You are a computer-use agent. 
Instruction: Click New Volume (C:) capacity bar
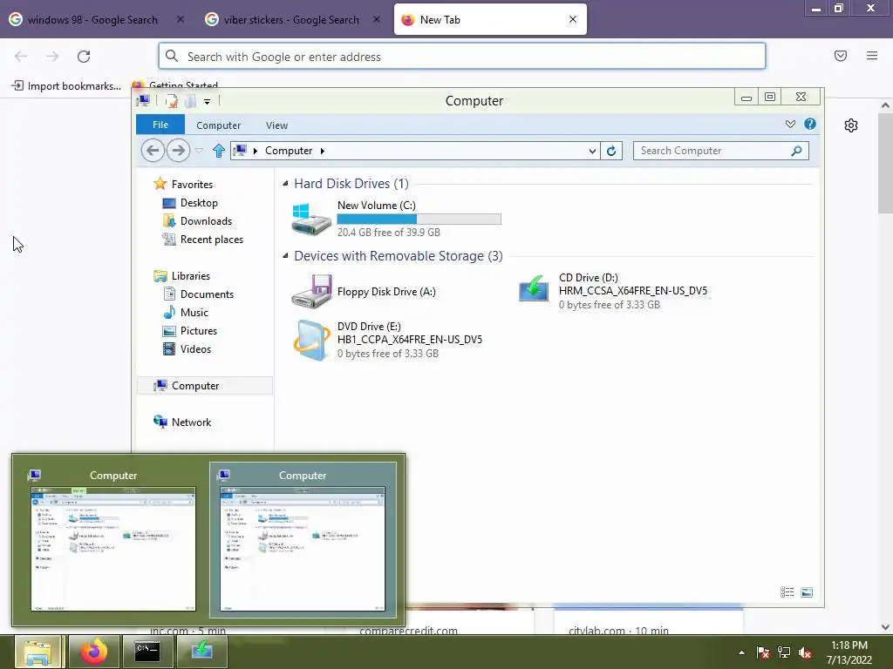pyautogui.click(x=419, y=219)
